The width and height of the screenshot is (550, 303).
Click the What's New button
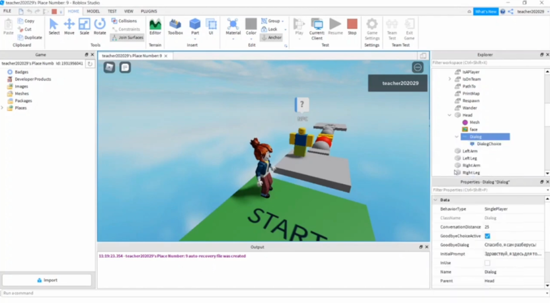(x=486, y=11)
